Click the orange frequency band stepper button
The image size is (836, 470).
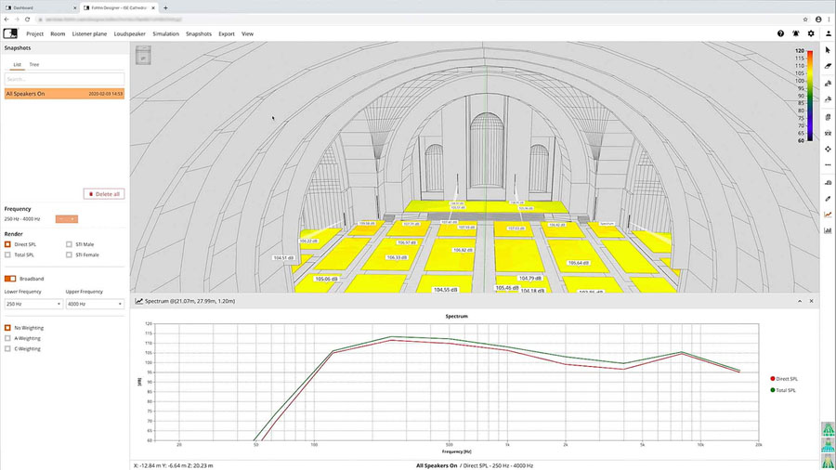pos(67,219)
